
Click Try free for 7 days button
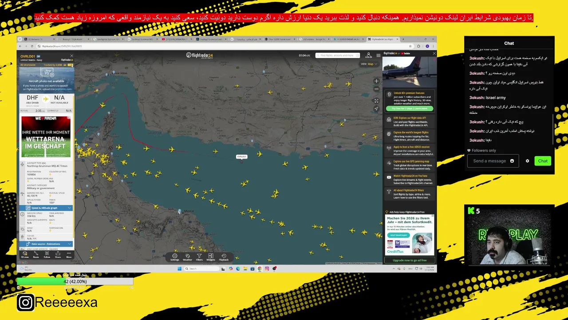410,108
